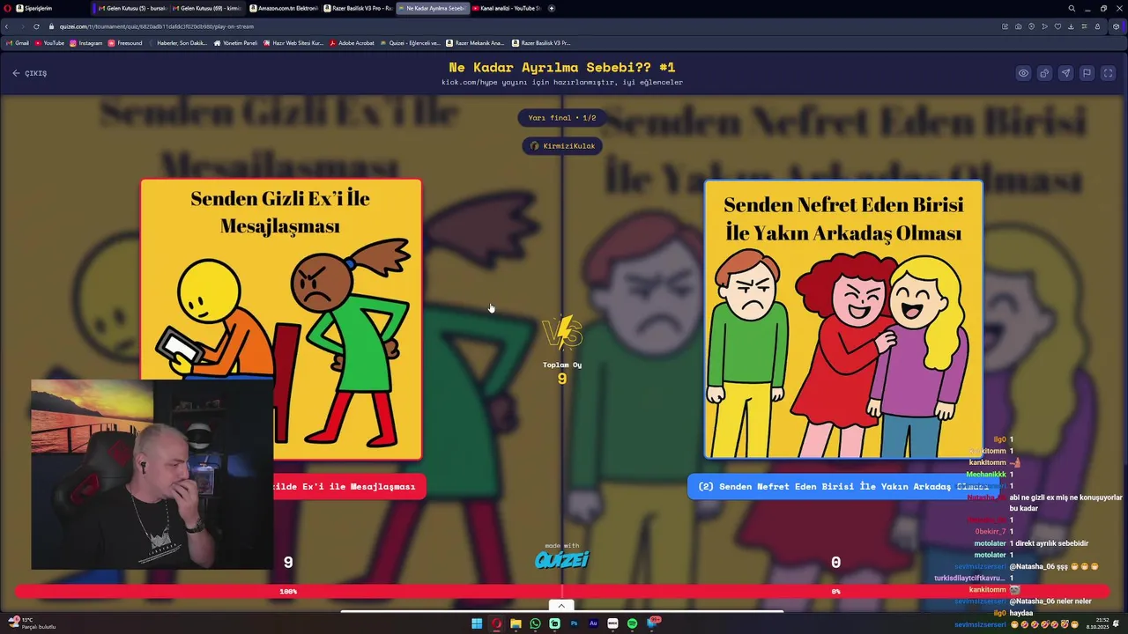
Task: Open the YouTube bookmark
Action: [49, 42]
